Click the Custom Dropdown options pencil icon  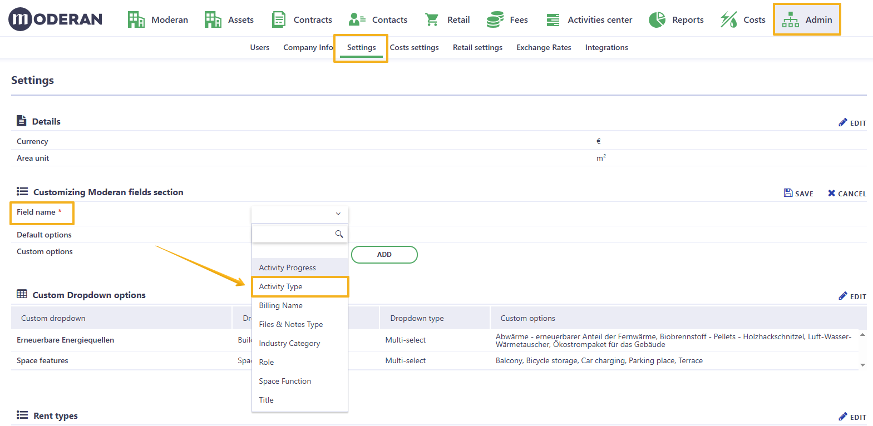(x=843, y=296)
